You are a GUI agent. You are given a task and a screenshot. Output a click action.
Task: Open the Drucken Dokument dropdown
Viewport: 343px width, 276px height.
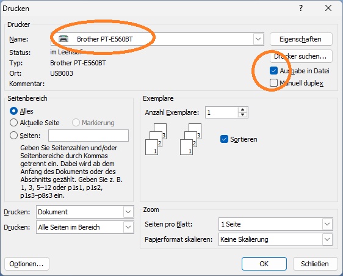(128, 212)
